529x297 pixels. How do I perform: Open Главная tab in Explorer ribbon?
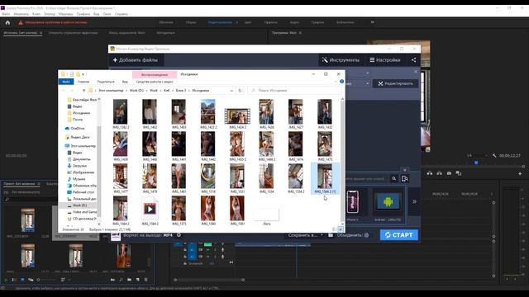click(83, 82)
